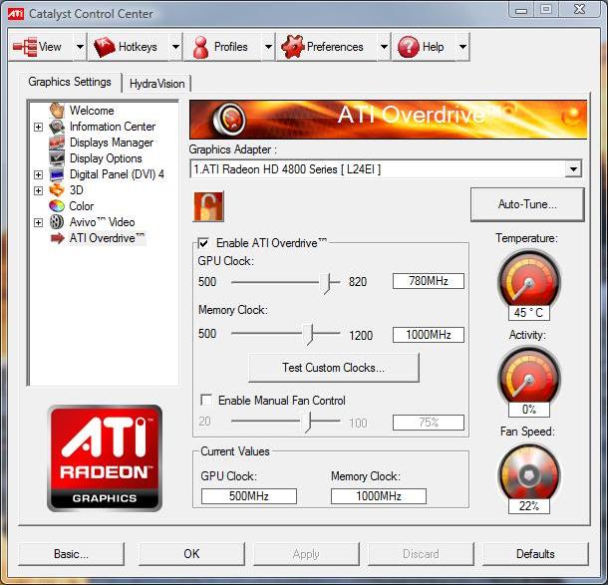Click the current GPU Clock 500MHz value
Viewport: 608px width, 585px height.
249,496
